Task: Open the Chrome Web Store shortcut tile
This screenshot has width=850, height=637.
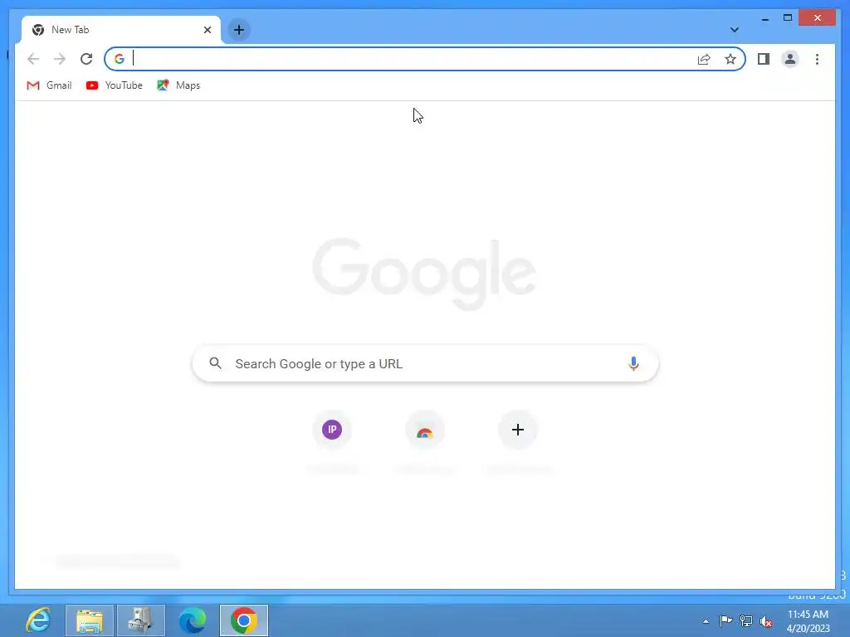Action: [425, 430]
